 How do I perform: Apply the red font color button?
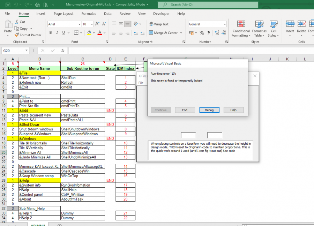(100, 33)
